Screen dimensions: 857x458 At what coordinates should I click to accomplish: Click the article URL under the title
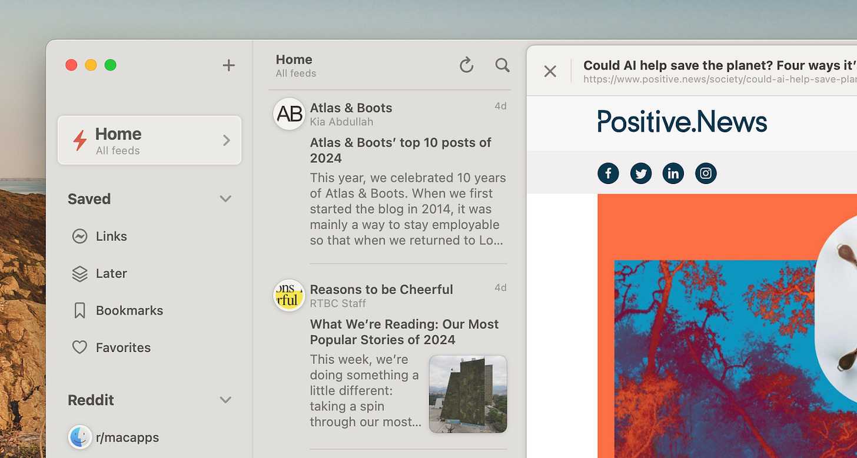click(720, 79)
